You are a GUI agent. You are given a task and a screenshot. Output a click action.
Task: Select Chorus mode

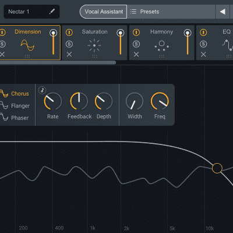point(15,94)
